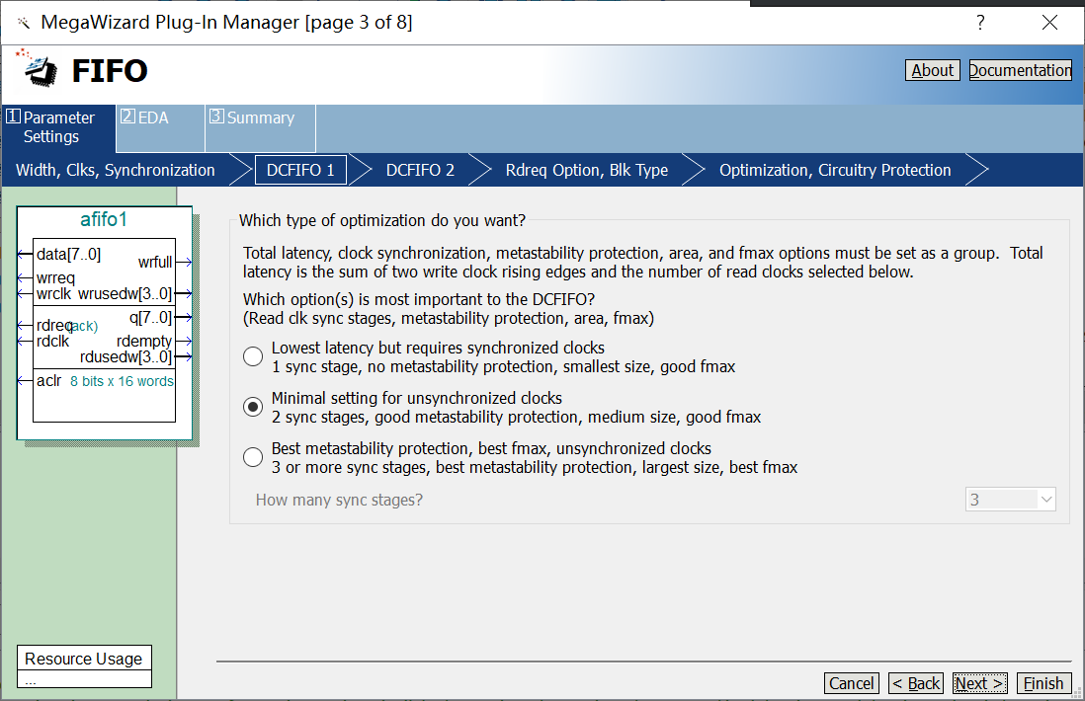Select Lowest latency but requires synchronized clocks

pyautogui.click(x=253, y=356)
